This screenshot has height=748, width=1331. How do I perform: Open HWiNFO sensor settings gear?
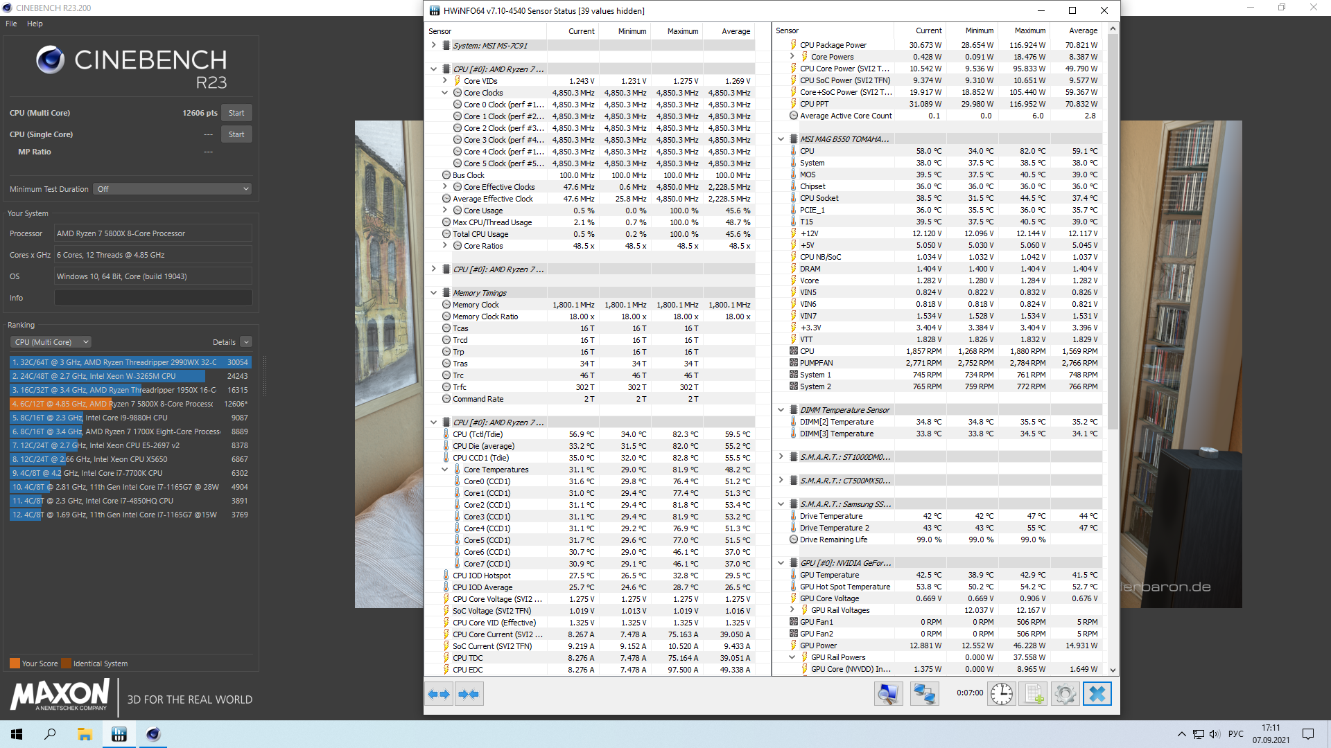click(1065, 694)
